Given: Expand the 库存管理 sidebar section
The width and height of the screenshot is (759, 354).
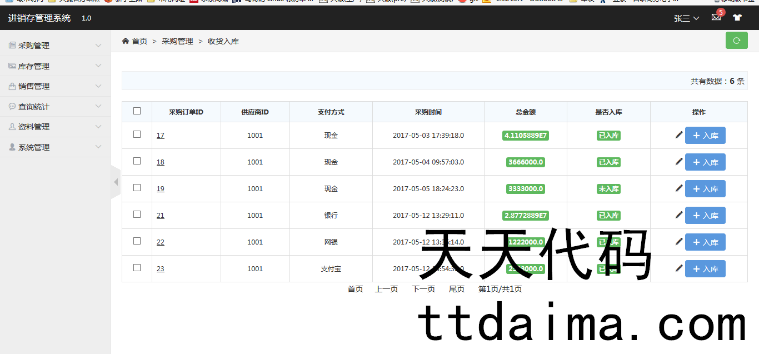Looking at the screenshot, I should point(54,66).
